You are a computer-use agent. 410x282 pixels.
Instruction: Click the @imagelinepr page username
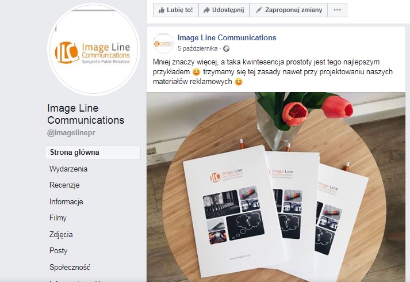(x=71, y=133)
